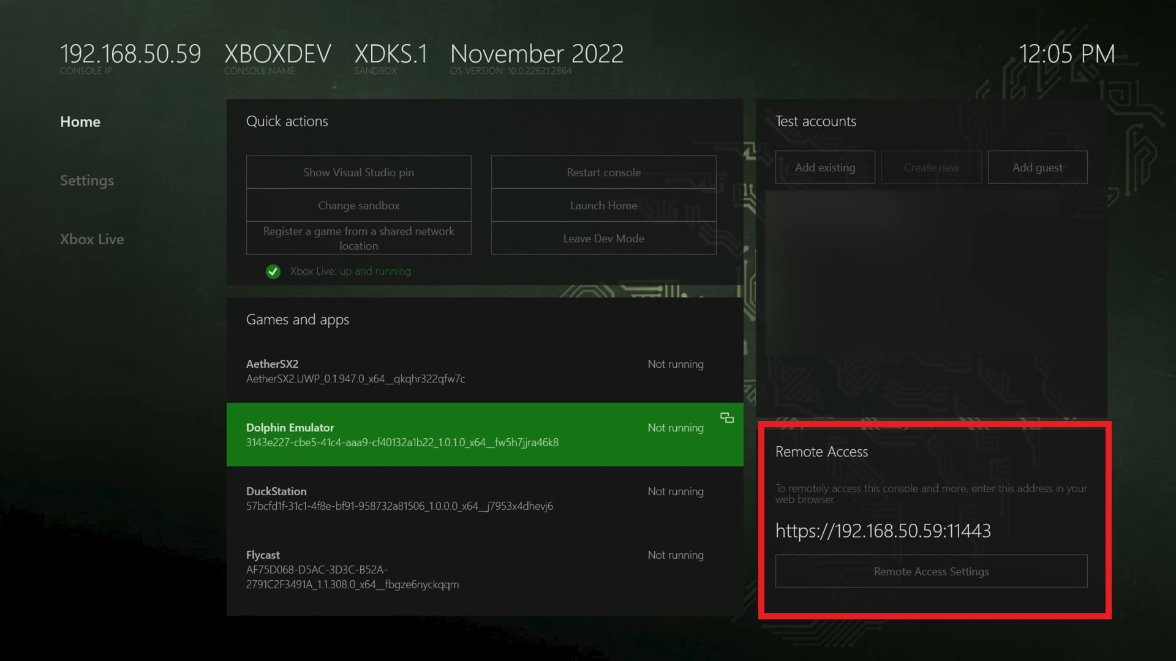Click Launch Home
The width and height of the screenshot is (1176, 661).
(603, 205)
